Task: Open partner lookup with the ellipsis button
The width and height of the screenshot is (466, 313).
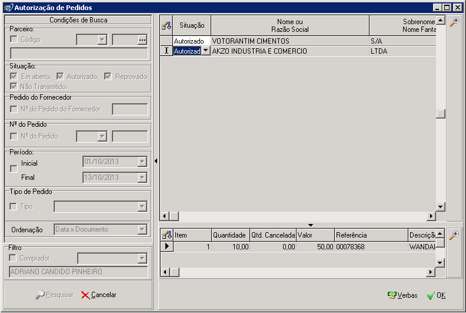Action: pos(142,39)
